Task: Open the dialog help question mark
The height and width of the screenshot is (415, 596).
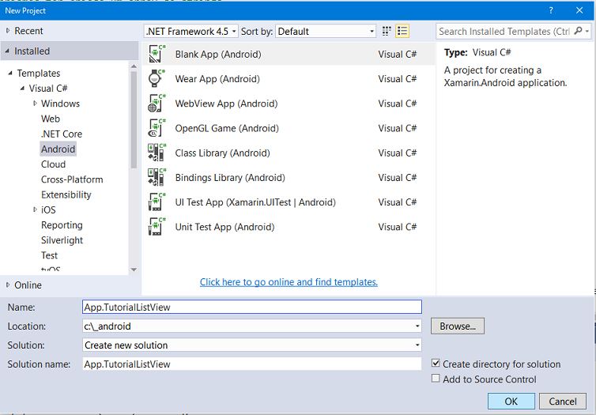Action: point(551,10)
